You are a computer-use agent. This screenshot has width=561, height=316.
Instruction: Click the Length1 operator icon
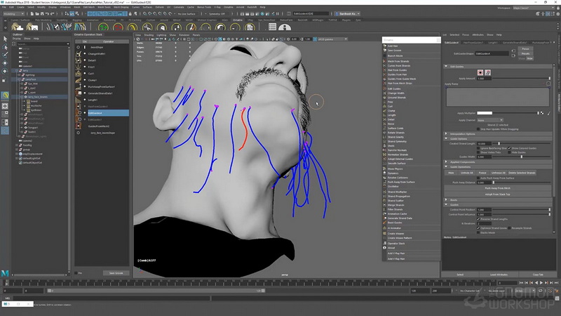pos(78,100)
